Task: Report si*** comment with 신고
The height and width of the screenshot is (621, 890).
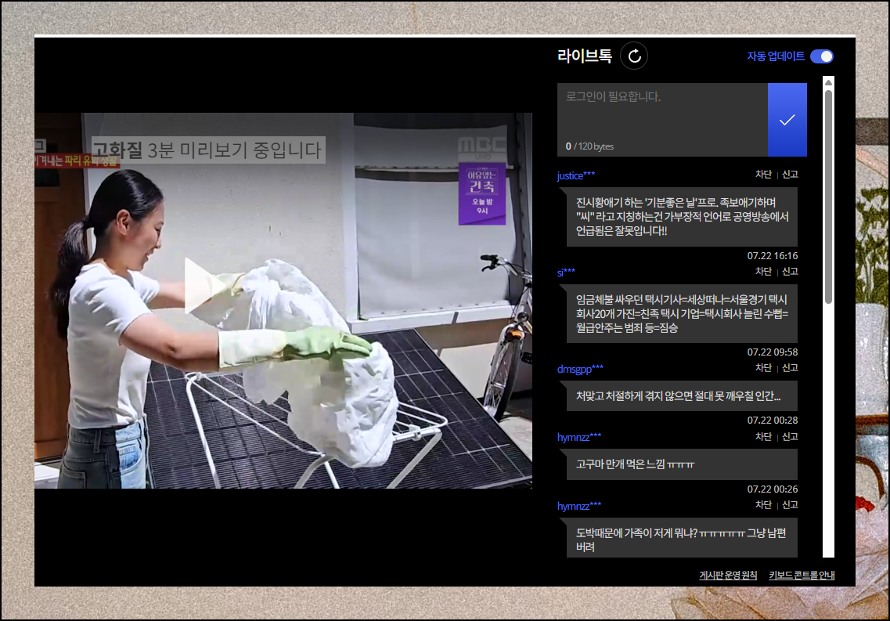Action: pos(790,271)
